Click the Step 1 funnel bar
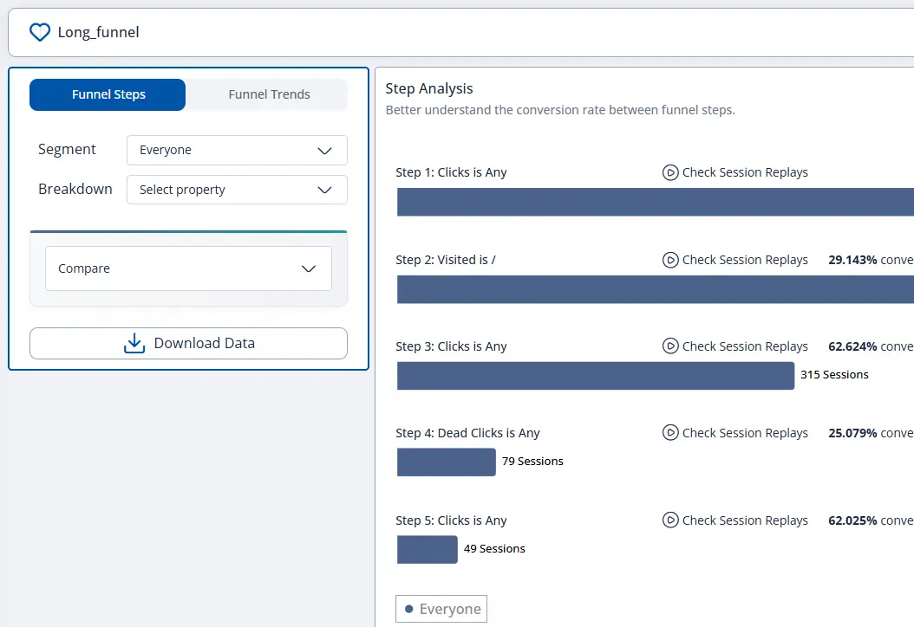The height and width of the screenshot is (627, 914). click(655, 202)
